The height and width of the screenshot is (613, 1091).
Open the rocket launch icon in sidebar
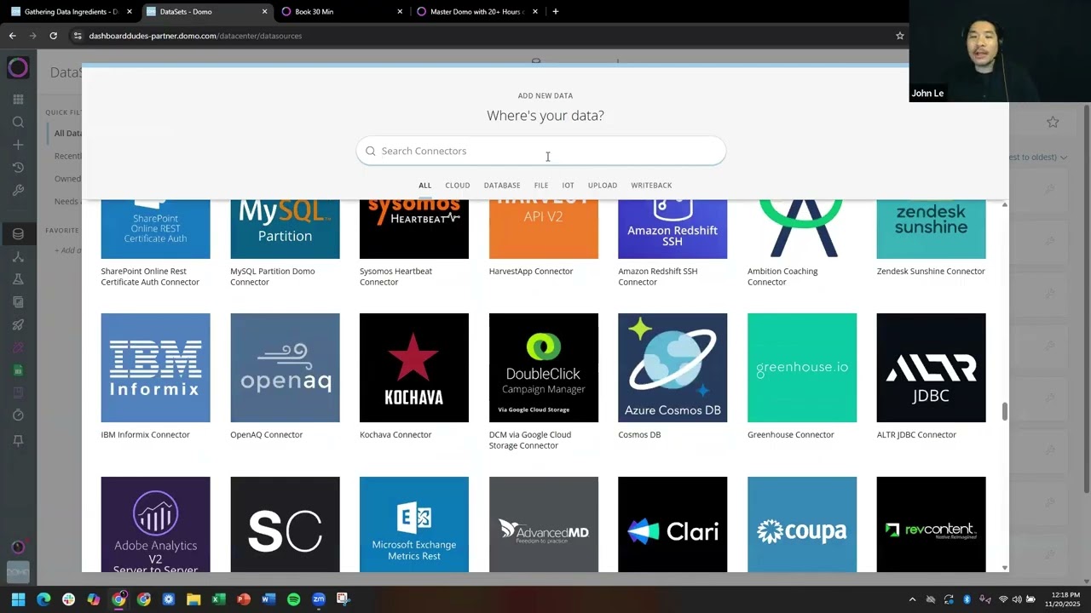coord(18,324)
